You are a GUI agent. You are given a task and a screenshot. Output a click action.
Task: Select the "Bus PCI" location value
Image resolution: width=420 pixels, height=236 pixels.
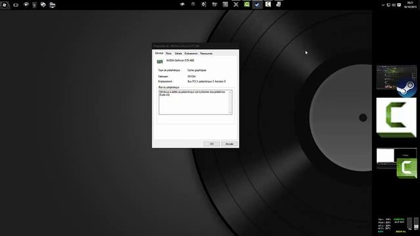point(207,81)
